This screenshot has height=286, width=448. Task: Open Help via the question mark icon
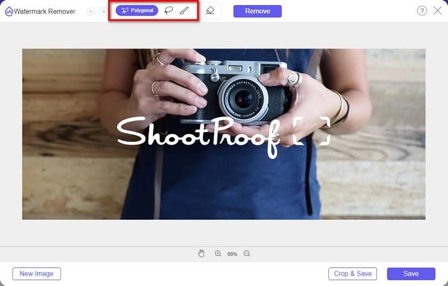pos(422,11)
